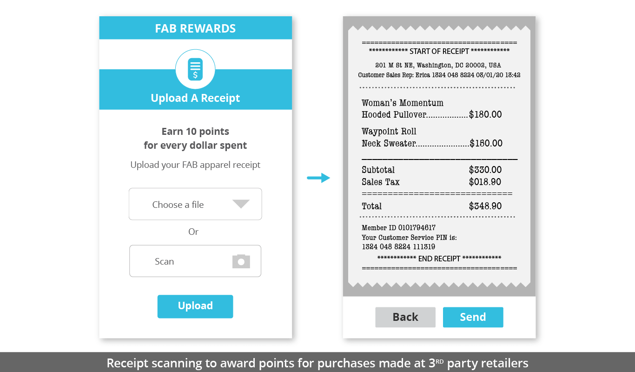635x372 pixels.
Task: Select the Sales Tax $018.90 row
Action: [x=431, y=182]
